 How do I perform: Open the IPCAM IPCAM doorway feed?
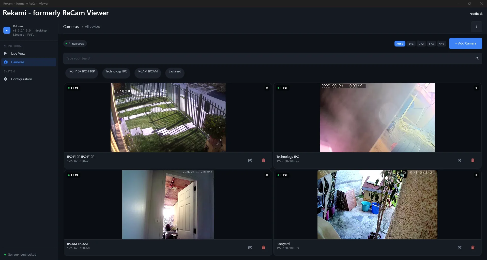pos(168,205)
